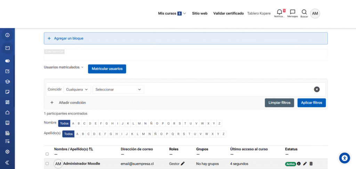Filter Nombre by letter A
Image resolution: width=356 pixels, height=169 pixels.
pyautogui.click(x=73, y=124)
